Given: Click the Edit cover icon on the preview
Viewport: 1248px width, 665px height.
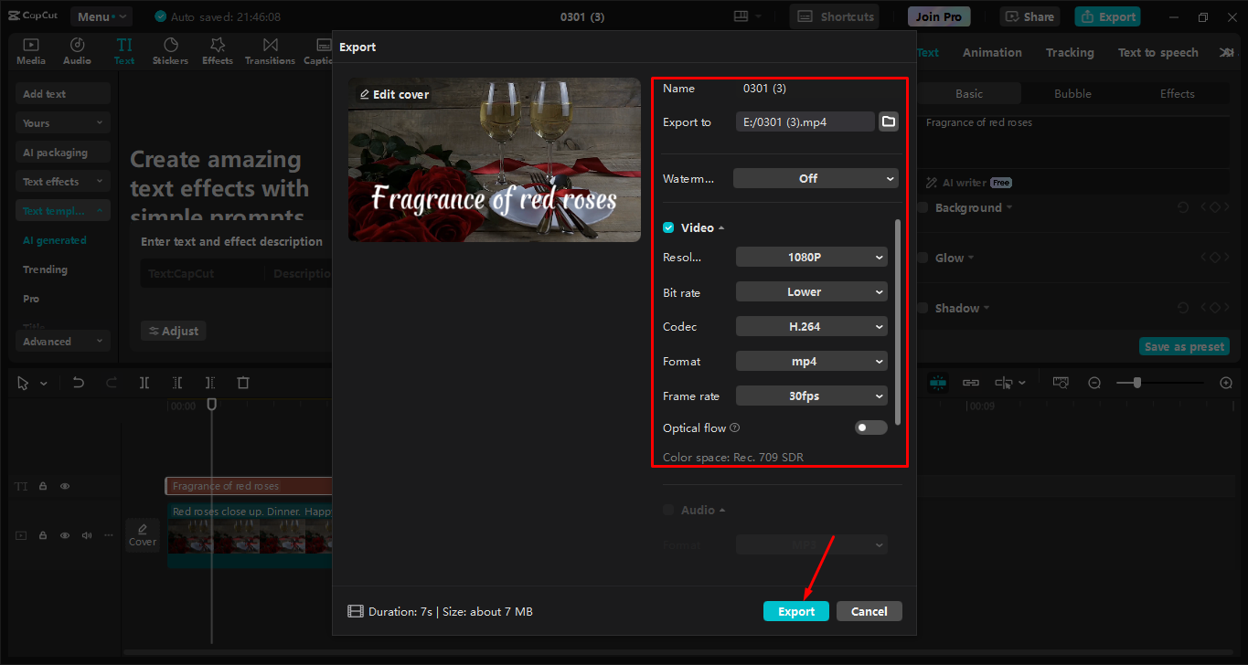Looking at the screenshot, I should pos(392,94).
